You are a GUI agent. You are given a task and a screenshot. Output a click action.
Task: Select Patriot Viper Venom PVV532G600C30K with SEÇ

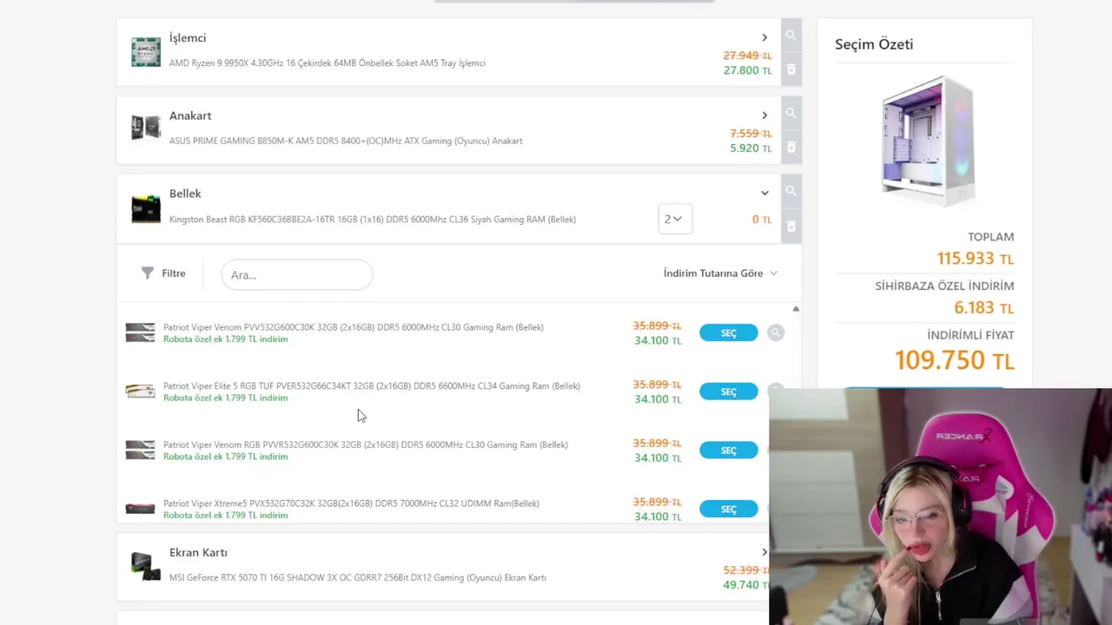pos(728,333)
